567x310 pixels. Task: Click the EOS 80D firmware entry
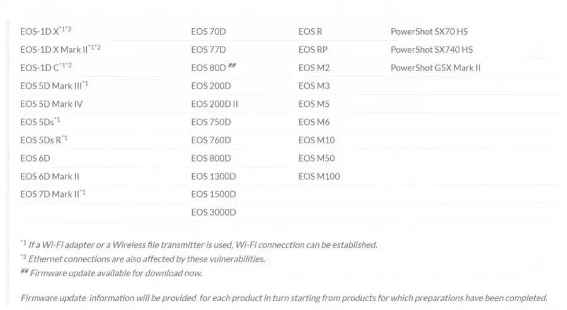pos(214,67)
